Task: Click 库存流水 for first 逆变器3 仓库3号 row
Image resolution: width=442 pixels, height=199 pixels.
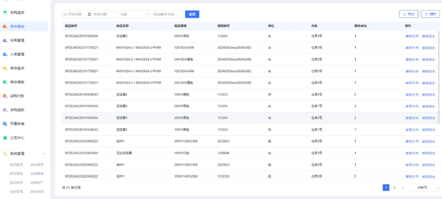Action: (x=429, y=36)
